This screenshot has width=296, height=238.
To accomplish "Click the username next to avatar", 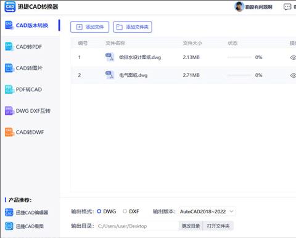I will [259, 7].
